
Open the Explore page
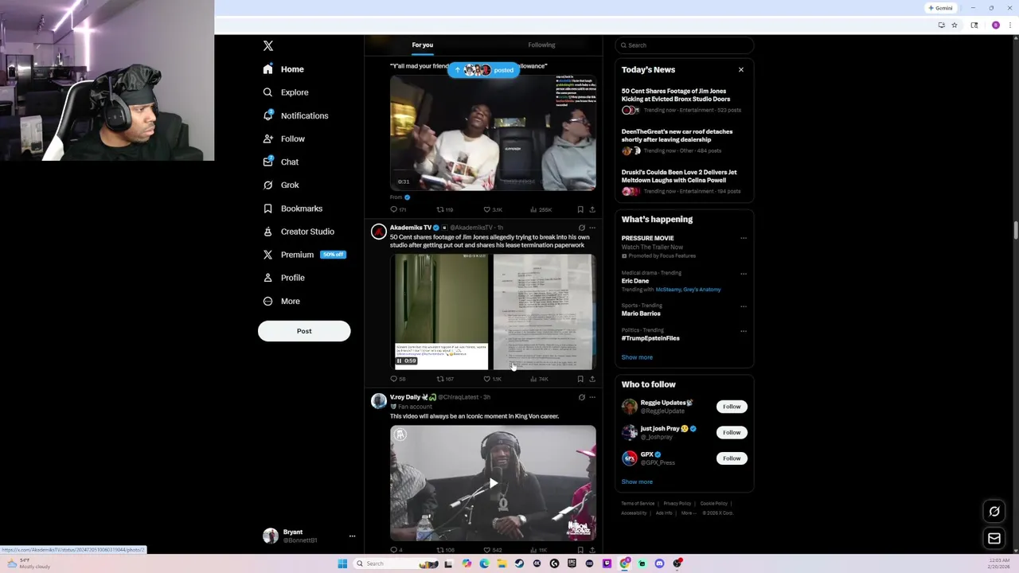pyautogui.click(x=285, y=92)
